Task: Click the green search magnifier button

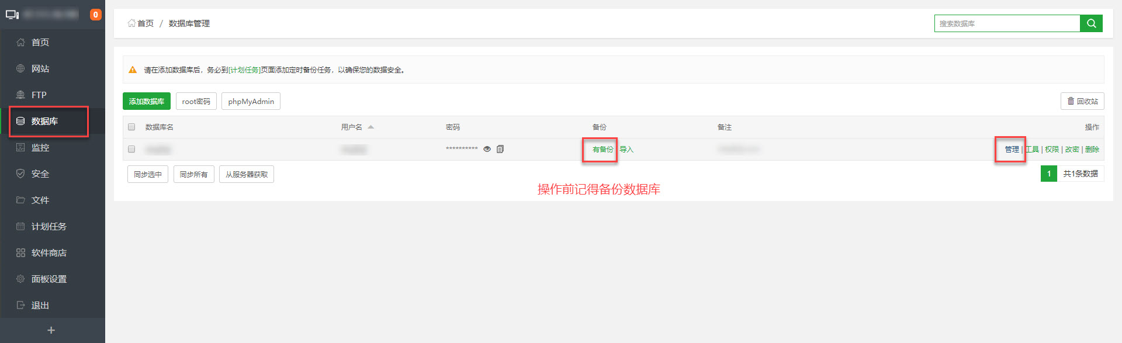Action: [x=1091, y=23]
